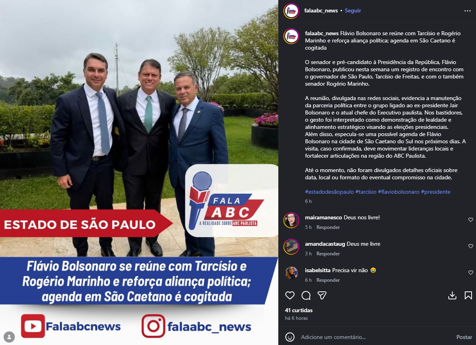Like isabelsitta's comment
Screen dimensions: 476x345
pos(470,272)
